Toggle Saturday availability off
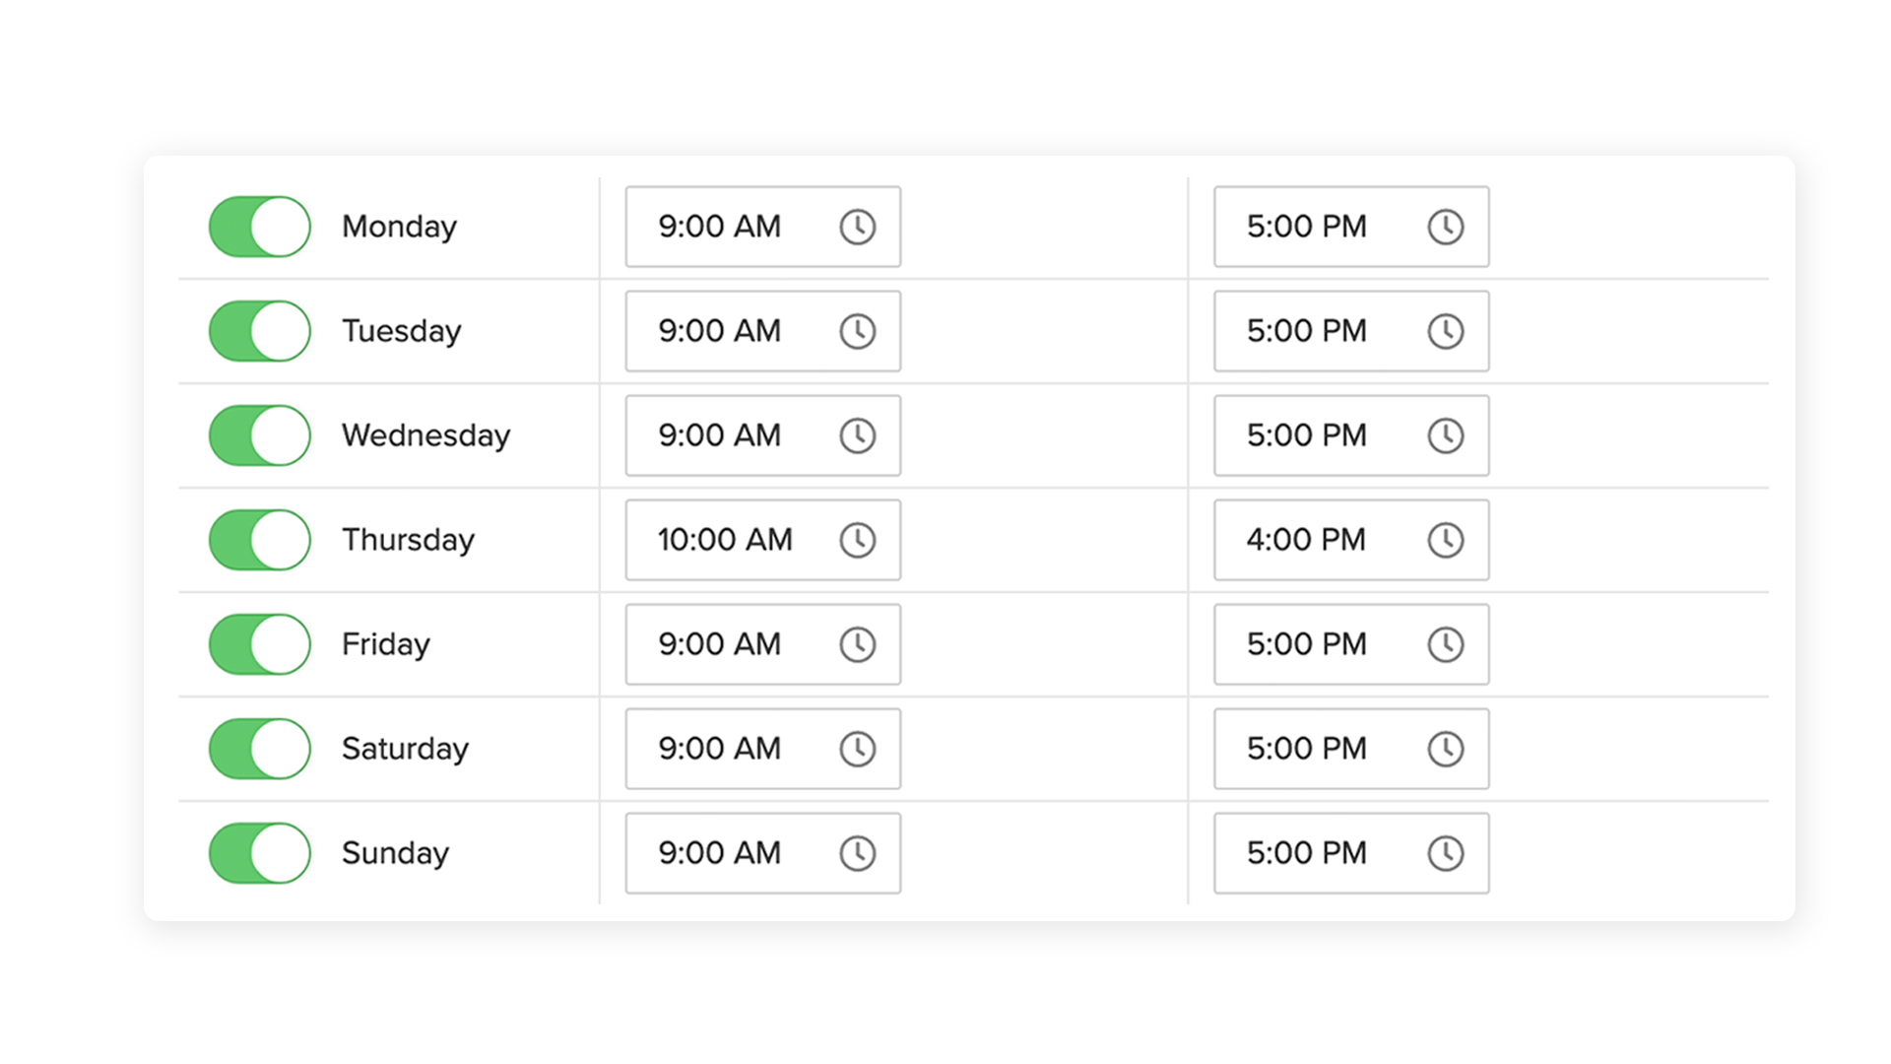Image resolution: width=1891 pixels, height=1064 pixels. [260, 749]
